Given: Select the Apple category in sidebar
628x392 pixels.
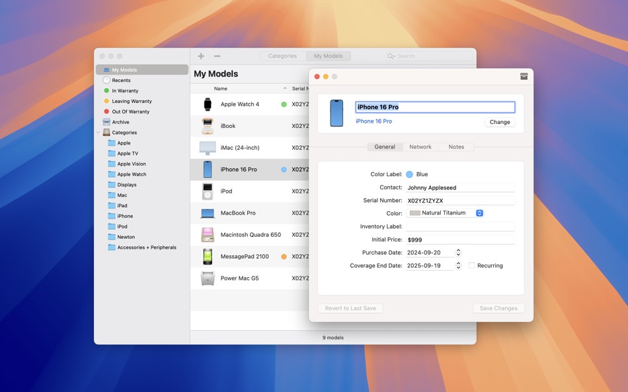Looking at the screenshot, I should coord(124,143).
